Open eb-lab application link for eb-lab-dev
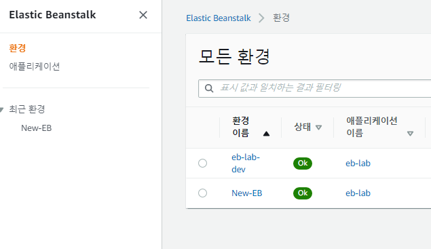 pos(358,164)
